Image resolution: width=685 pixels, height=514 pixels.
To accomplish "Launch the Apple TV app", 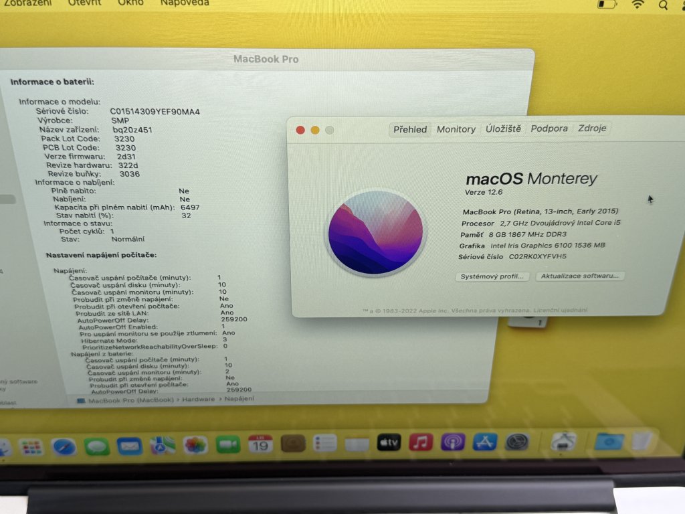I will pyautogui.click(x=389, y=443).
